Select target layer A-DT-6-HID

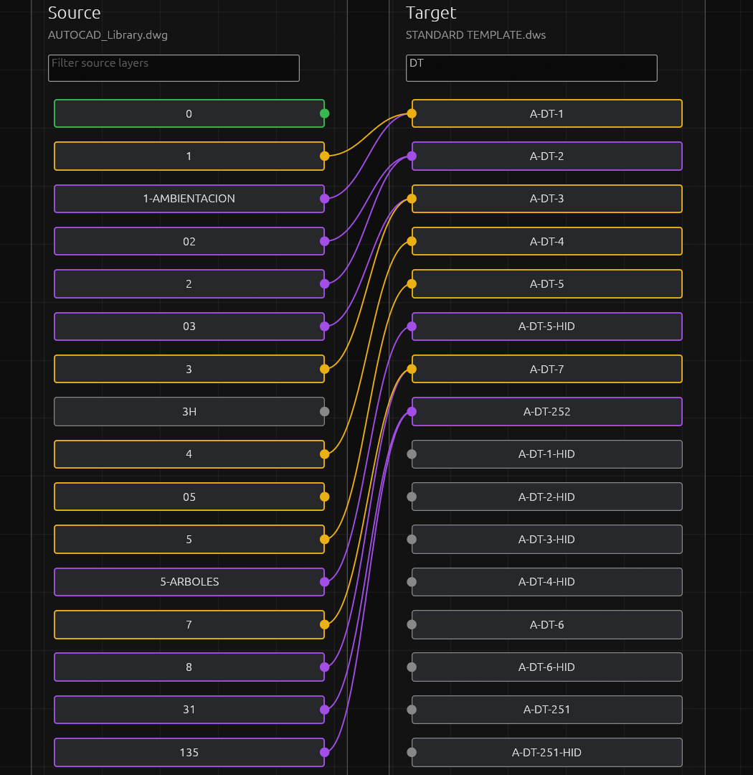coord(547,667)
